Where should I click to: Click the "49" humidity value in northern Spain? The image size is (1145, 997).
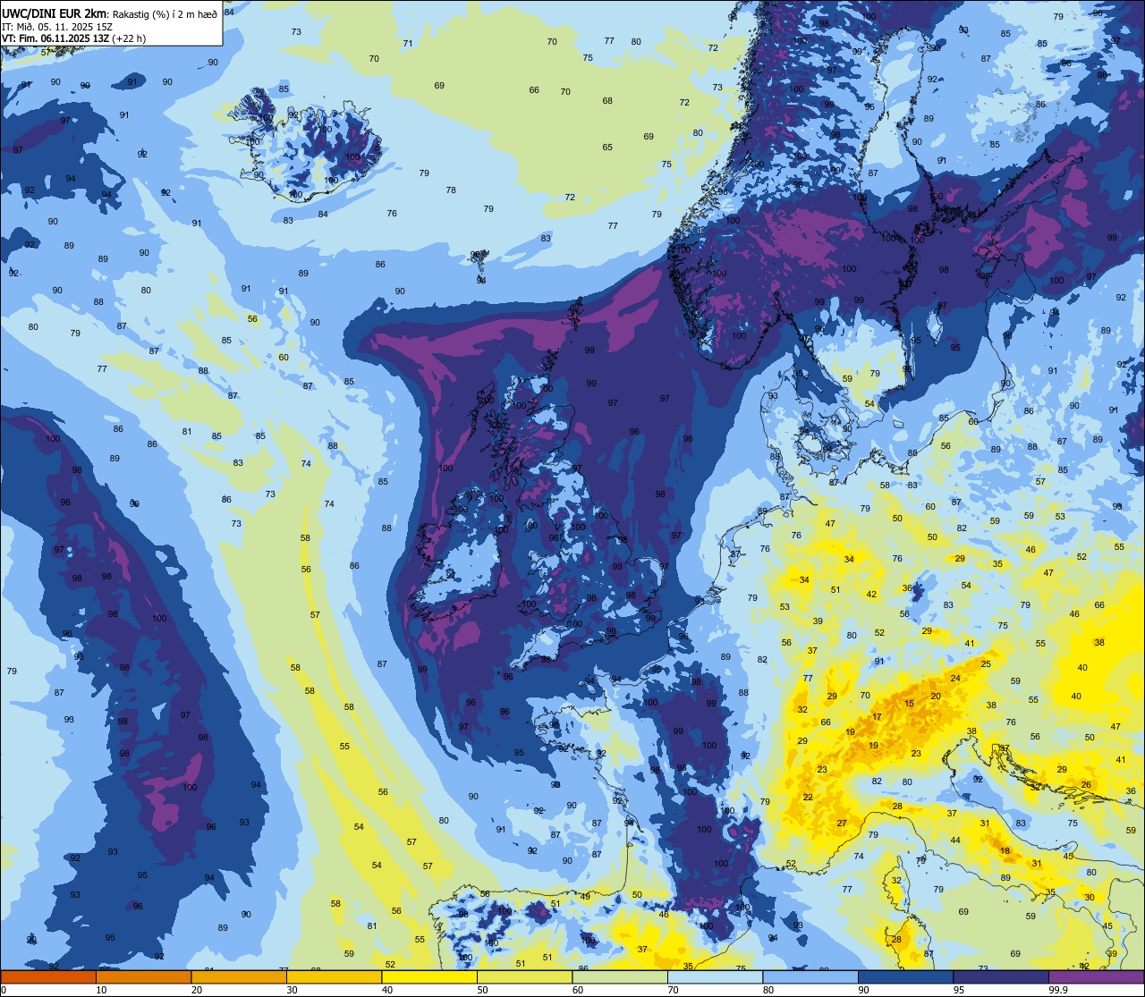585,896
